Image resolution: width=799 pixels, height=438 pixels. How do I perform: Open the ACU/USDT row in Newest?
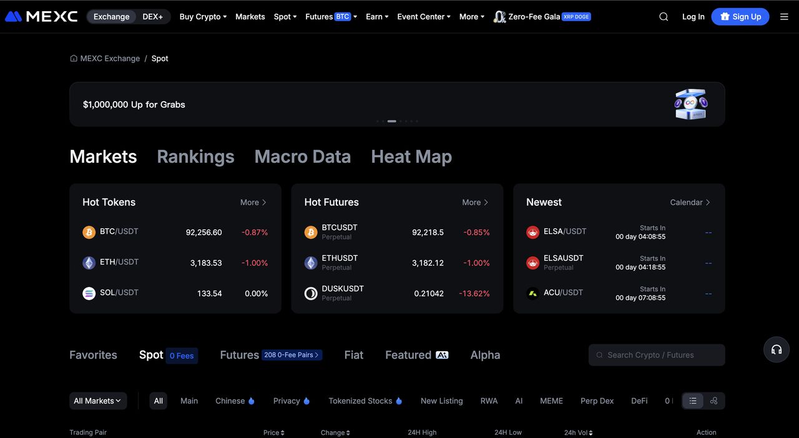click(x=619, y=293)
